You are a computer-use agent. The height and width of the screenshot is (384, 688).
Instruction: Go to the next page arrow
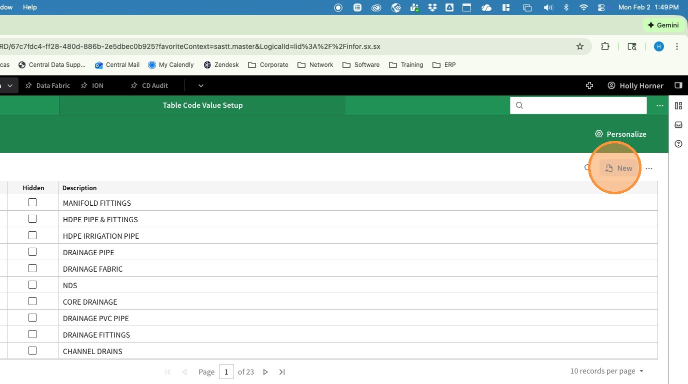pyautogui.click(x=265, y=372)
